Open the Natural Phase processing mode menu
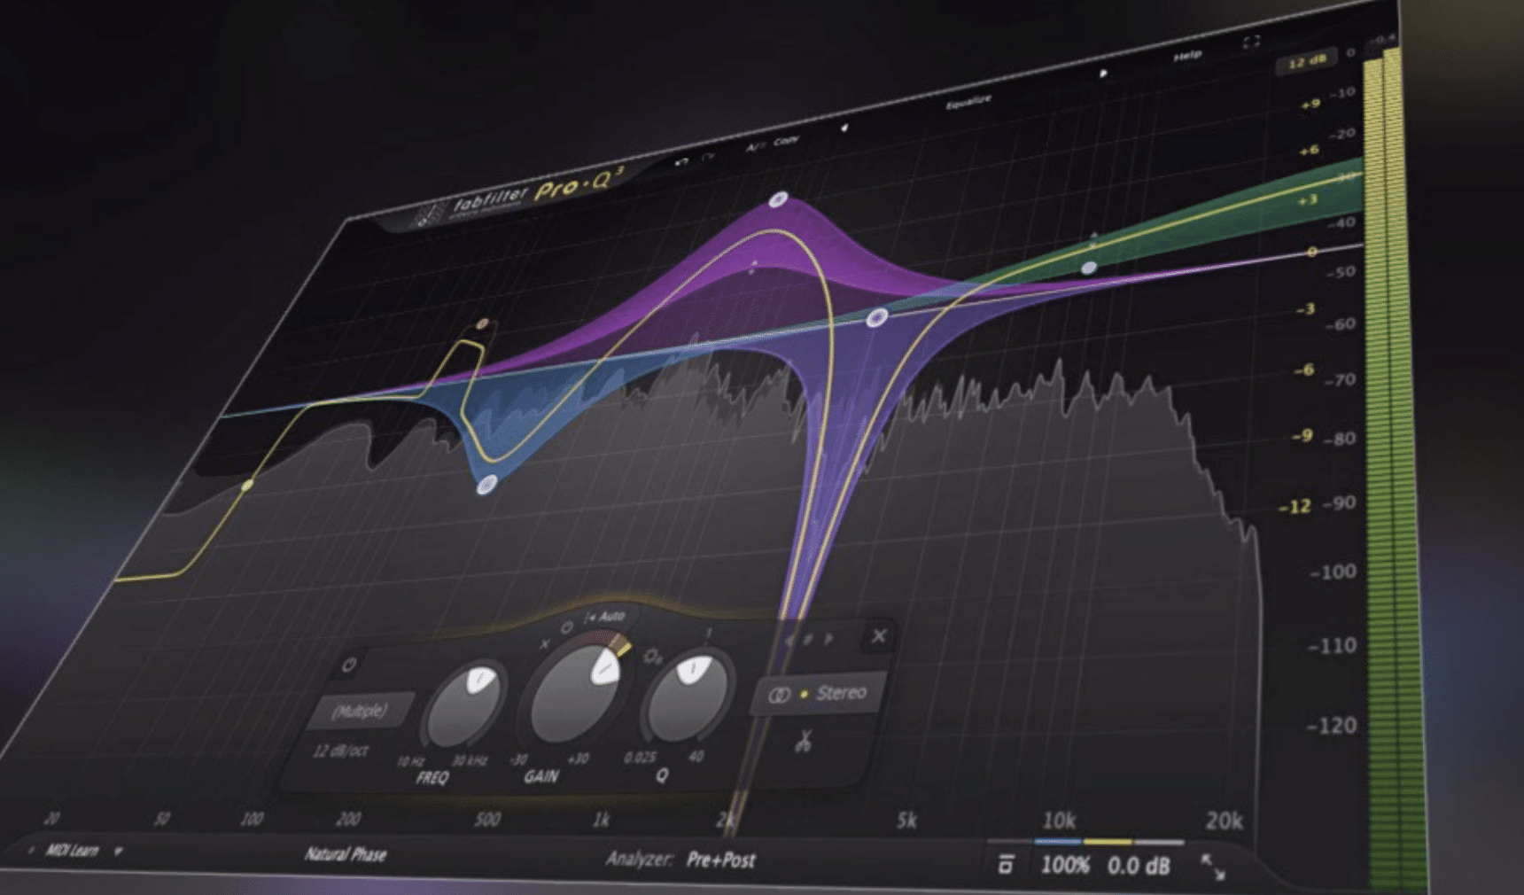 346,854
